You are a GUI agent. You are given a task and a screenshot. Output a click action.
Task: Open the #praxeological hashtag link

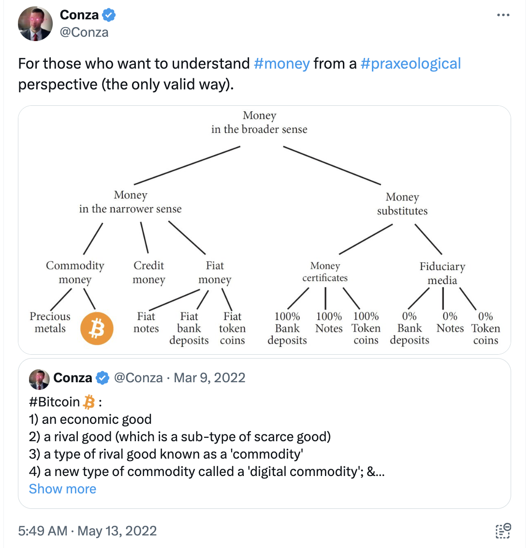click(x=411, y=64)
